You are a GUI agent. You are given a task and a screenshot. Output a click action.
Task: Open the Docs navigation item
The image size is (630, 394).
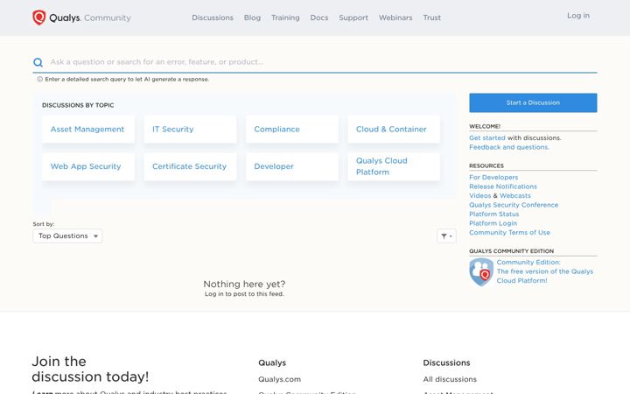coord(319,18)
